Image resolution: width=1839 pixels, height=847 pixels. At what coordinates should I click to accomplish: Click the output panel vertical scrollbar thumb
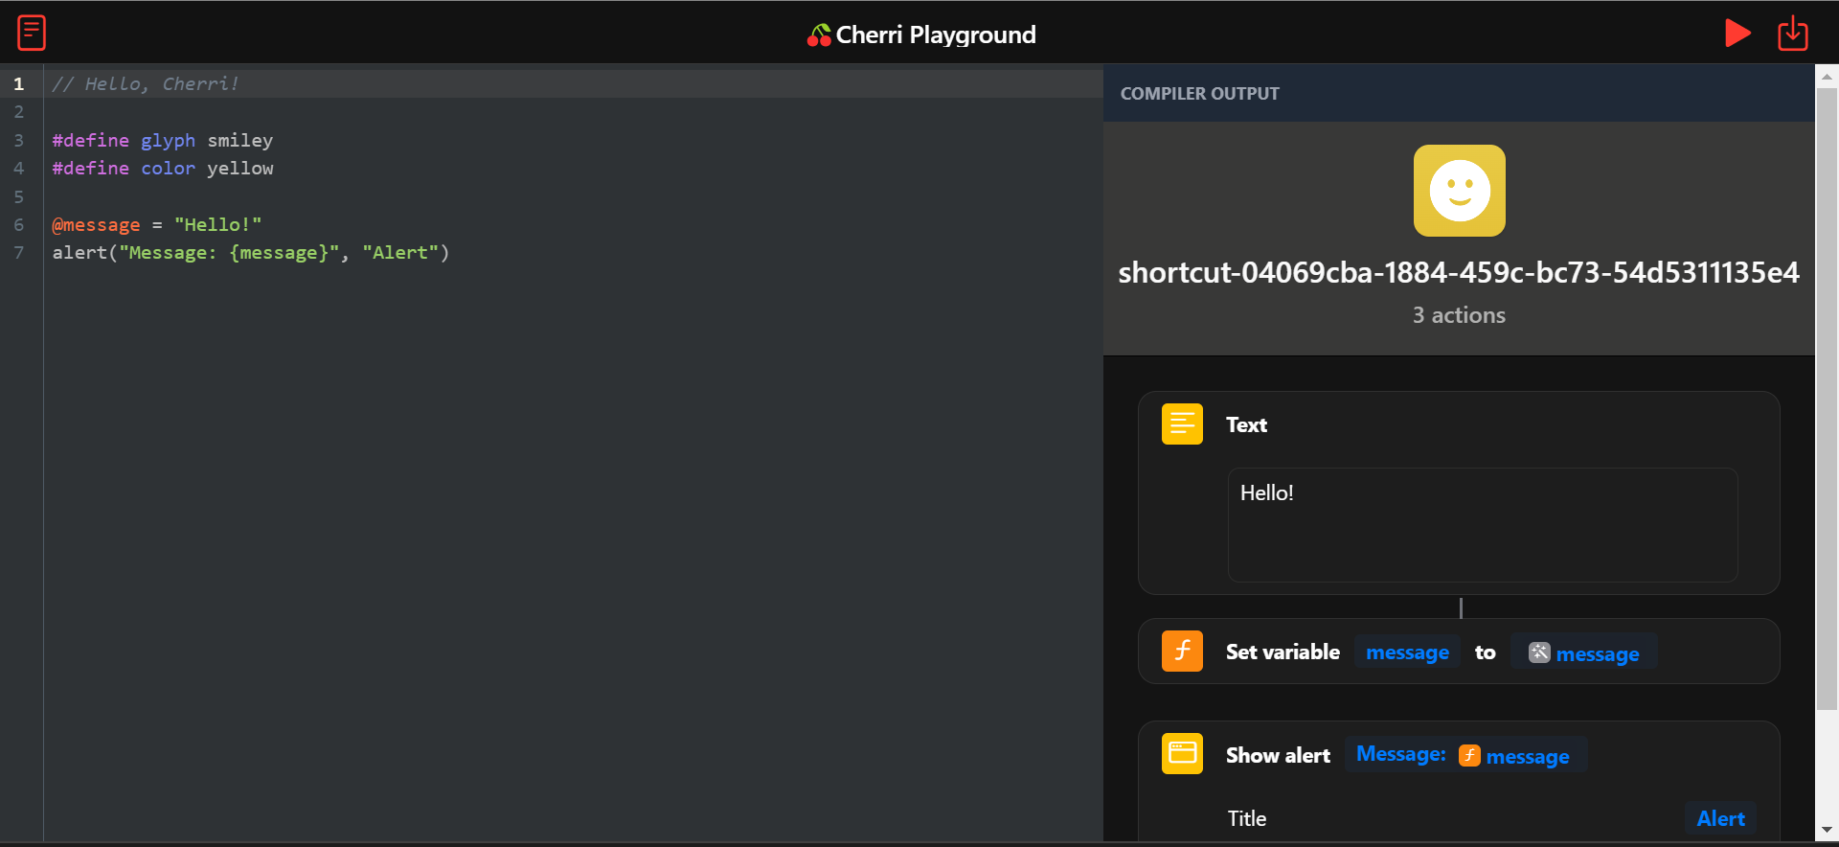1827,399
